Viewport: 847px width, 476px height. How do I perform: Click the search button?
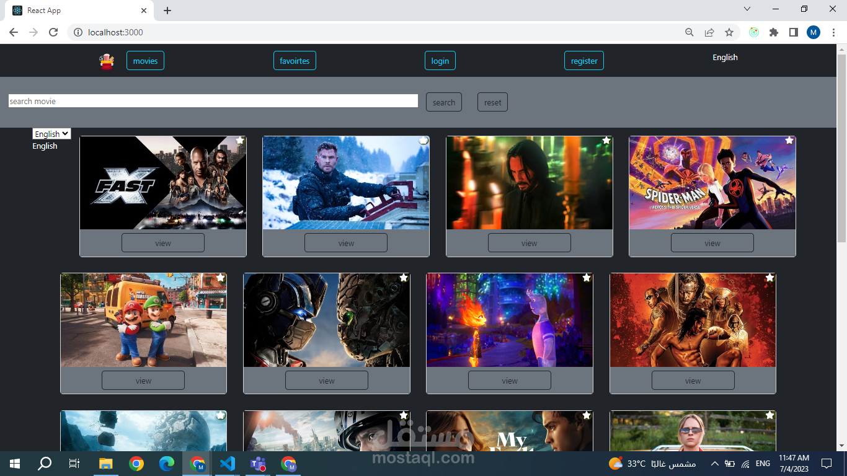[444, 102]
